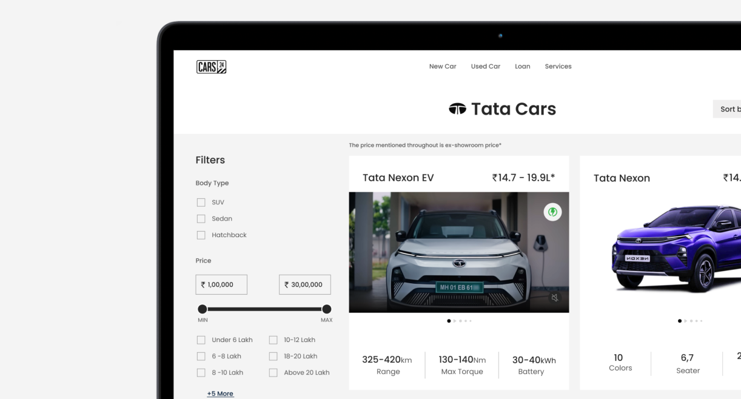Click the Body Type label
This screenshot has height=399, width=741.
click(x=212, y=183)
